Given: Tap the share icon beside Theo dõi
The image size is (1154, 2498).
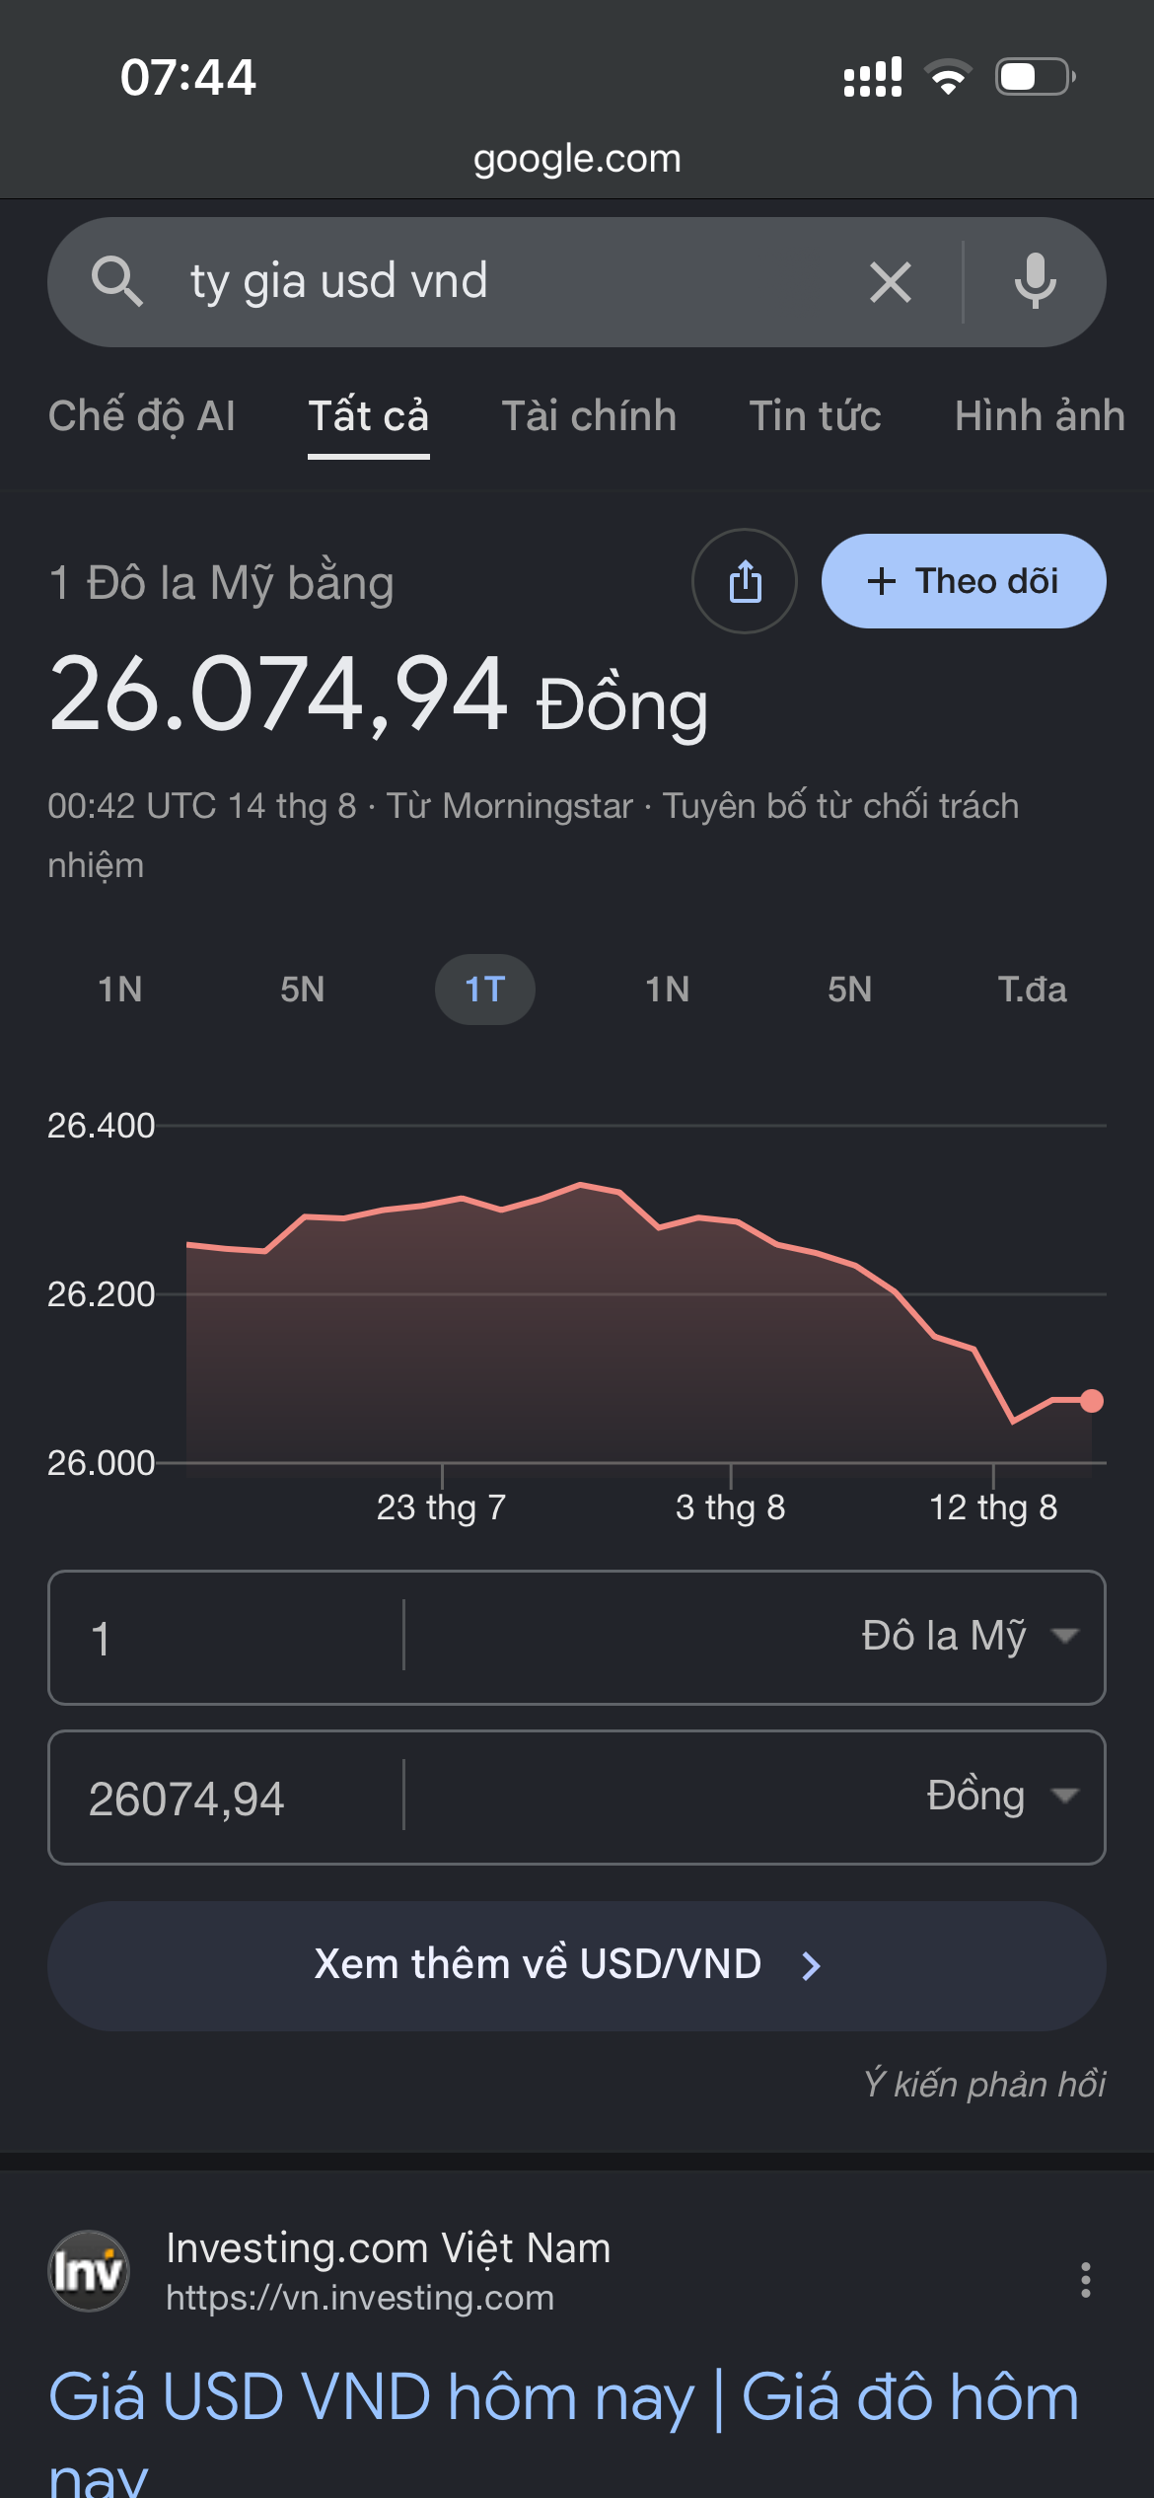Looking at the screenshot, I should (x=745, y=581).
